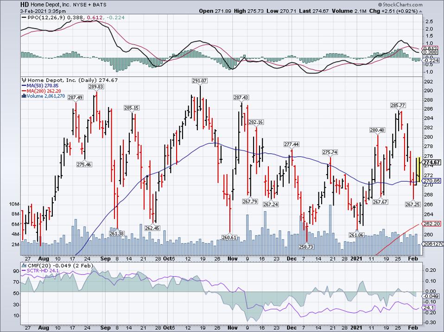This screenshot has height=332, width=444.
Task: Click the green up arrow after Chg
Action: (x=420, y=11)
